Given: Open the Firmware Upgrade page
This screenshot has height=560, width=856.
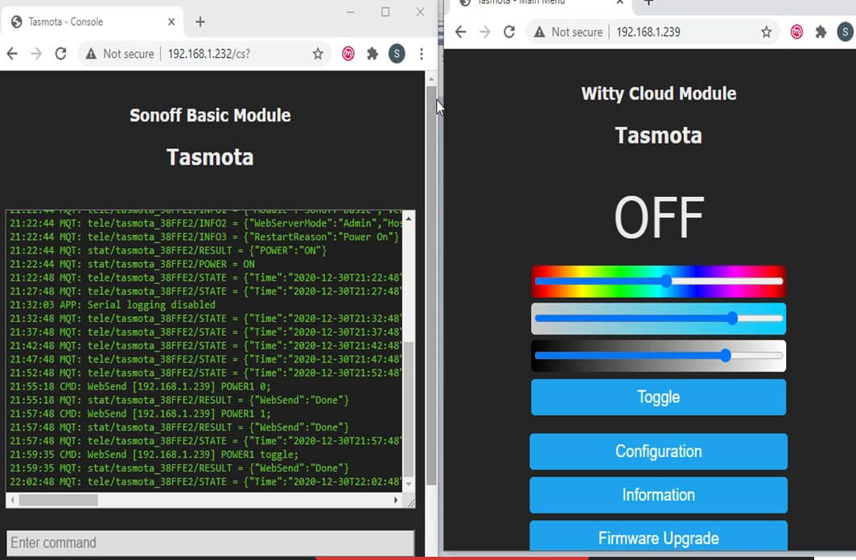Looking at the screenshot, I should click(658, 537).
